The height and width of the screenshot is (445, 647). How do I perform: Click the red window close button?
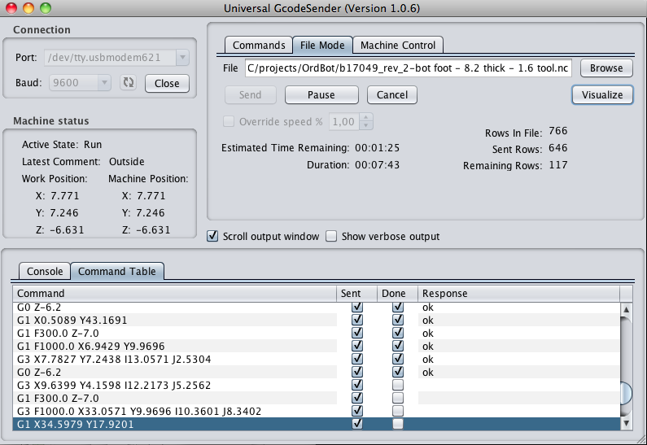pos(11,8)
